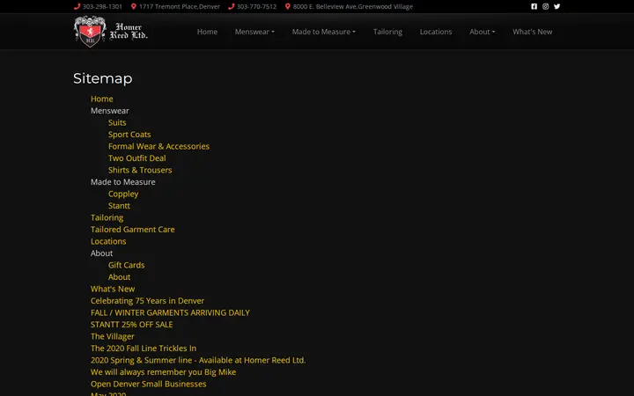
Task: Call the 303-770-7512 number
Action: click(256, 6)
